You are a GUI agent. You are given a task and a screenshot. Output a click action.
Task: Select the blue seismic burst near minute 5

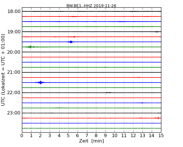click(x=71, y=42)
